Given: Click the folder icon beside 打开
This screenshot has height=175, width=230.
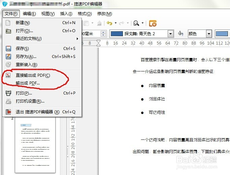Looking at the screenshot, I should tap(8, 31).
